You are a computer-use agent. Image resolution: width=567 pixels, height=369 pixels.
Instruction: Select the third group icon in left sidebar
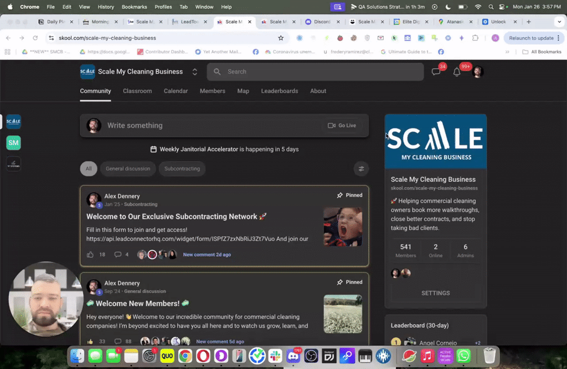pos(13,164)
